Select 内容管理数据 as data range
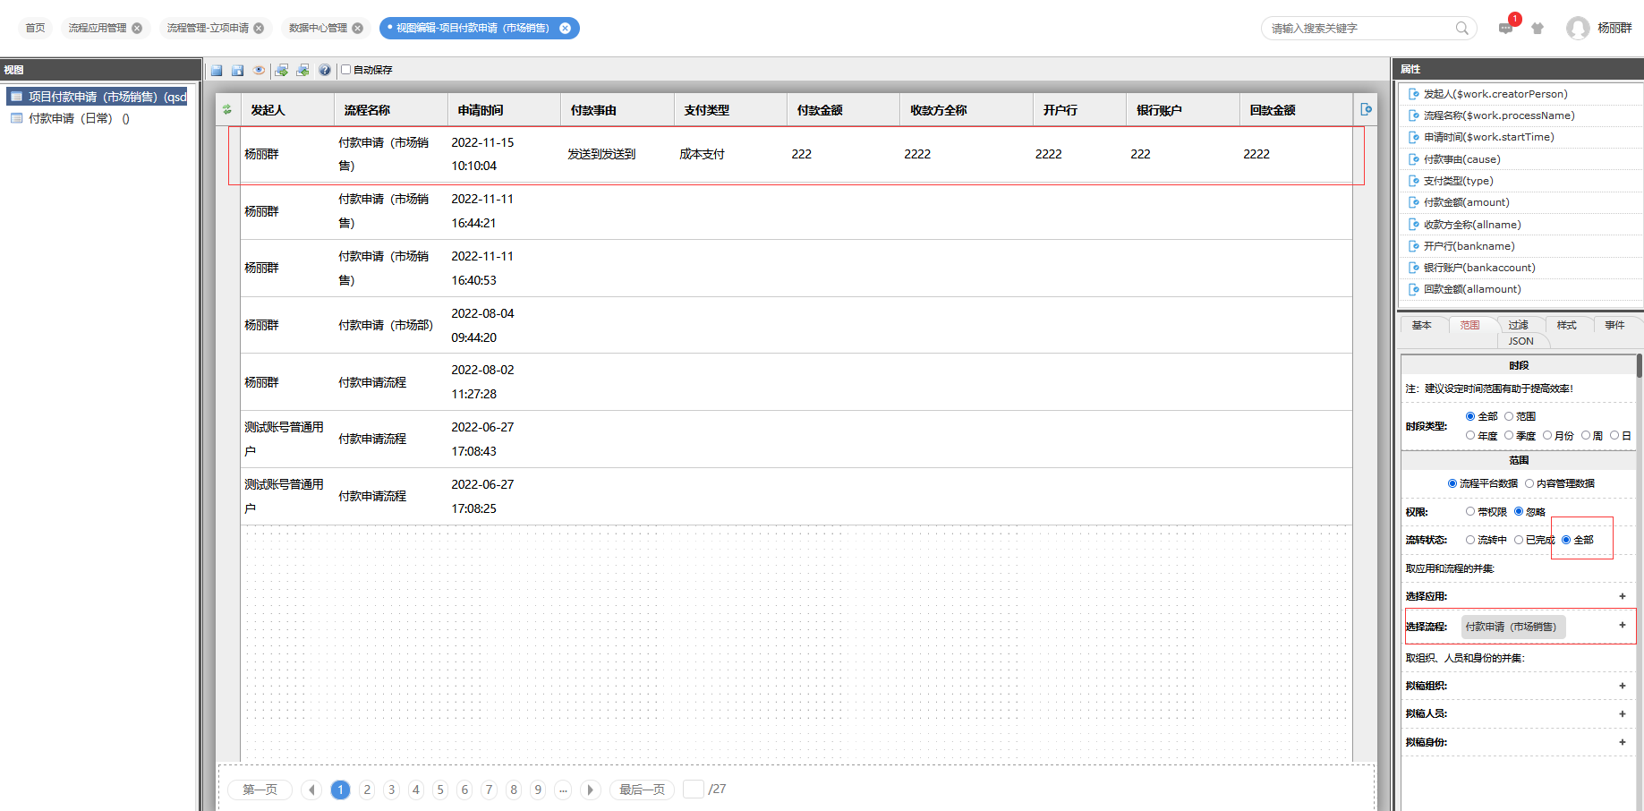 click(x=1530, y=482)
